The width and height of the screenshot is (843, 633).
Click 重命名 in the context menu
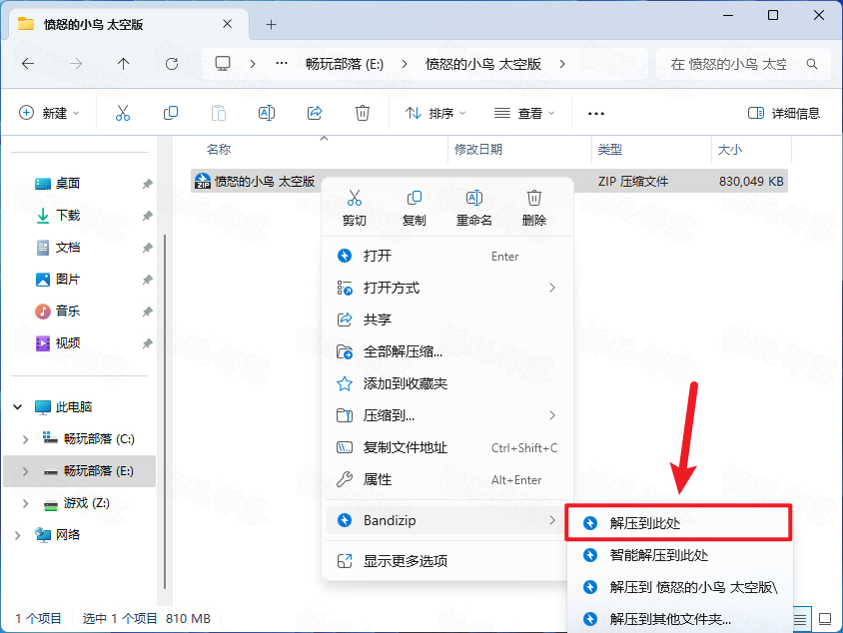(473, 208)
